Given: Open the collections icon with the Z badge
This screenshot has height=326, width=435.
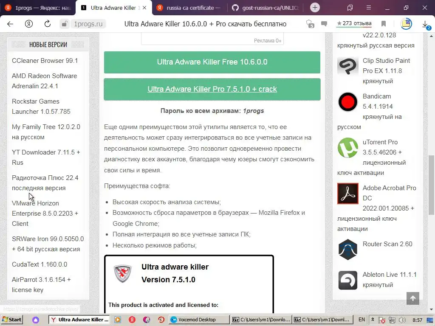Looking at the screenshot, I should pyautogui.click(x=406, y=24).
